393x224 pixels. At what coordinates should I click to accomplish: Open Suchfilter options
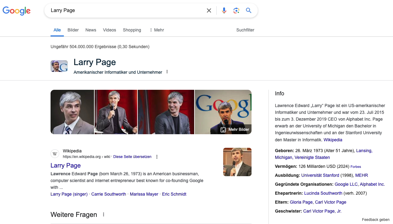click(x=245, y=30)
